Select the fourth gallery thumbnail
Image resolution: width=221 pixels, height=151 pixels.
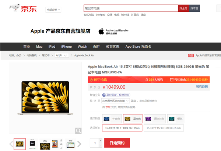click(x=58, y=144)
